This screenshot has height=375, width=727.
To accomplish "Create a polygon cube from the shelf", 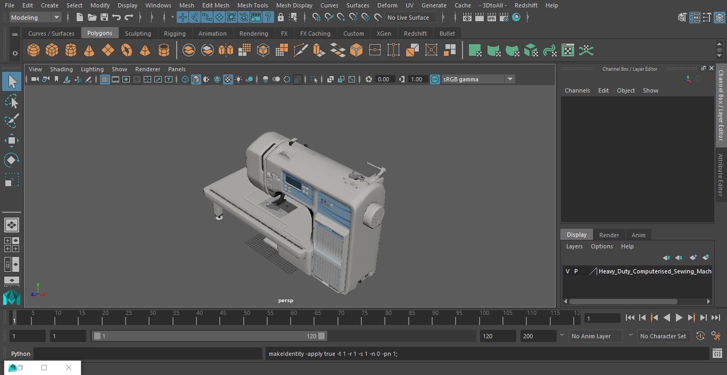I will 52,51.
